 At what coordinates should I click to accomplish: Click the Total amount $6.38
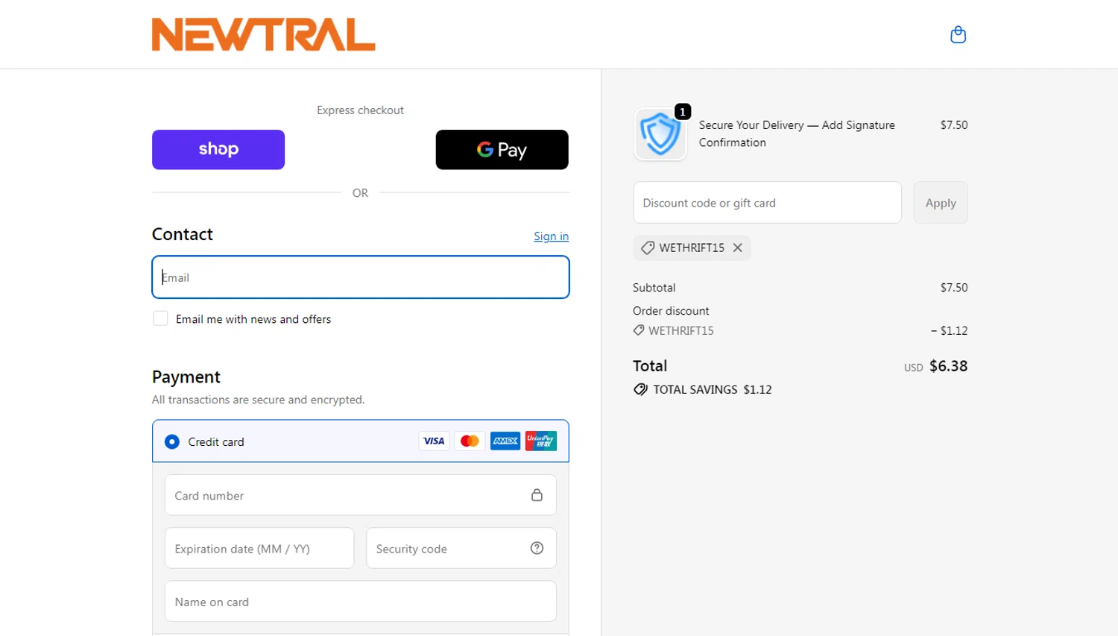(x=948, y=366)
